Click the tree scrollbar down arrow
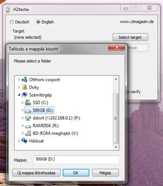The width and height of the screenshot is (163, 186). 116,147
